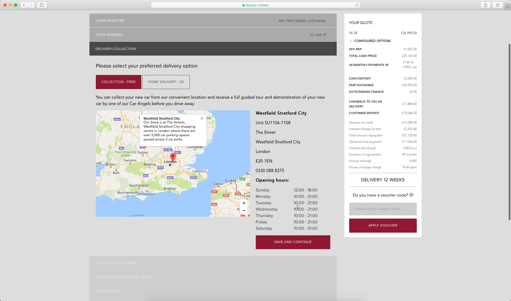Expand the Your Address section
The image size is (511, 301).
pyautogui.click(x=109, y=35)
